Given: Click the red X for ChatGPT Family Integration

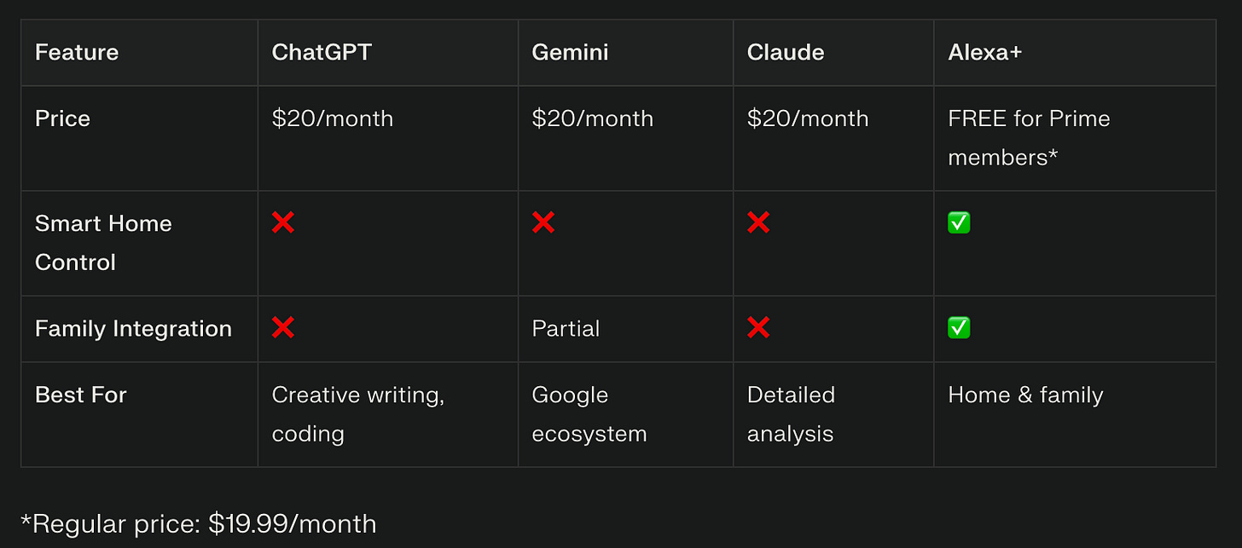Looking at the screenshot, I should [283, 328].
